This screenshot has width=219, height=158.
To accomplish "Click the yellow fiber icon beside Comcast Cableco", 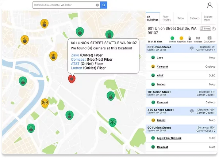I will tap(153, 67).
